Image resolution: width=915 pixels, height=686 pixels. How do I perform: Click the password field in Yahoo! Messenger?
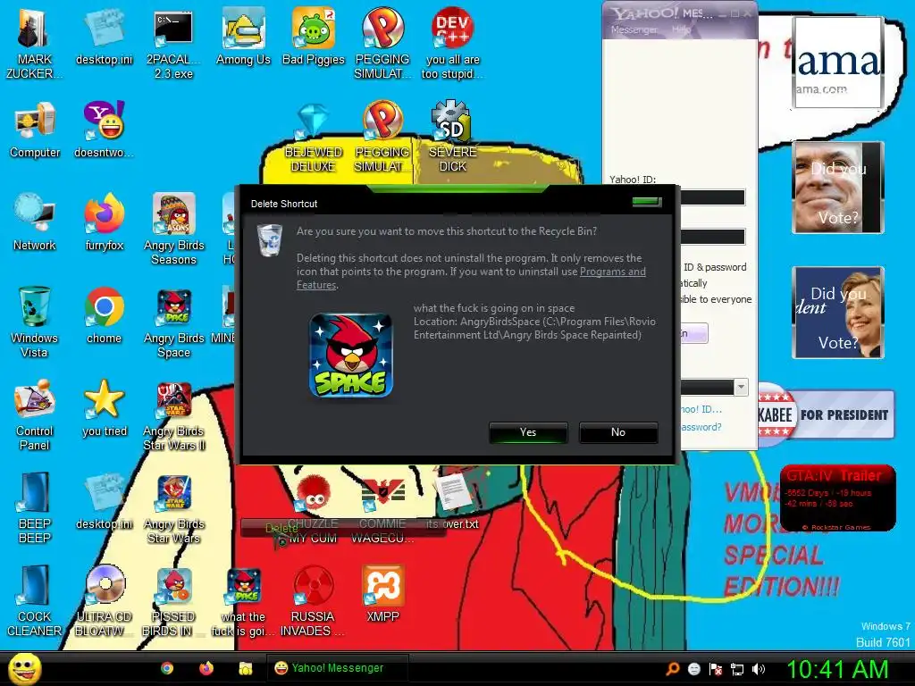(x=712, y=236)
